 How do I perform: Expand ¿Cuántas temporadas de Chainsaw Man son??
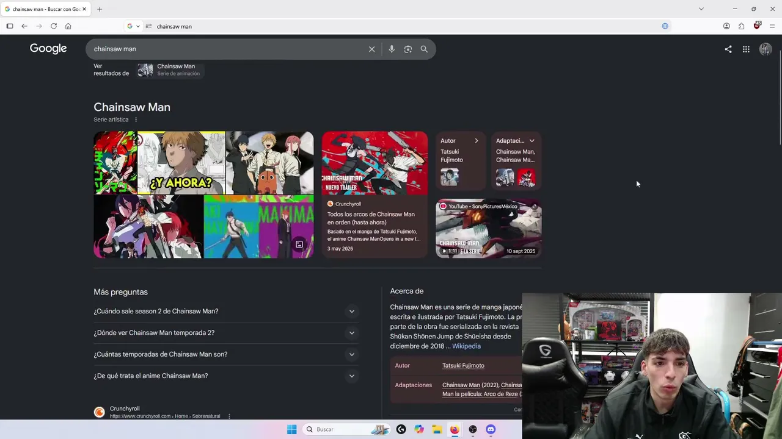pyautogui.click(x=225, y=354)
